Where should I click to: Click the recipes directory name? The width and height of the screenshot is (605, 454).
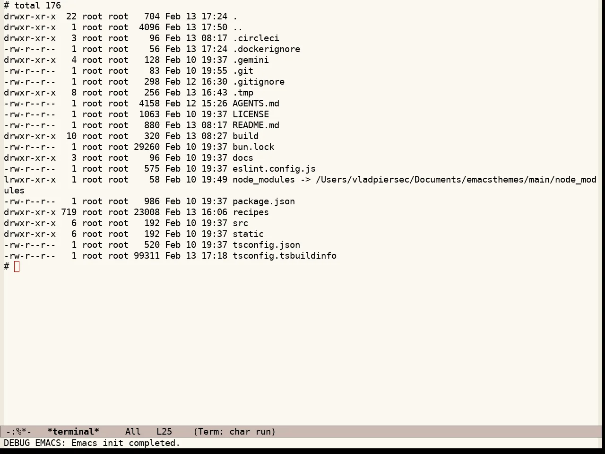tap(251, 212)
